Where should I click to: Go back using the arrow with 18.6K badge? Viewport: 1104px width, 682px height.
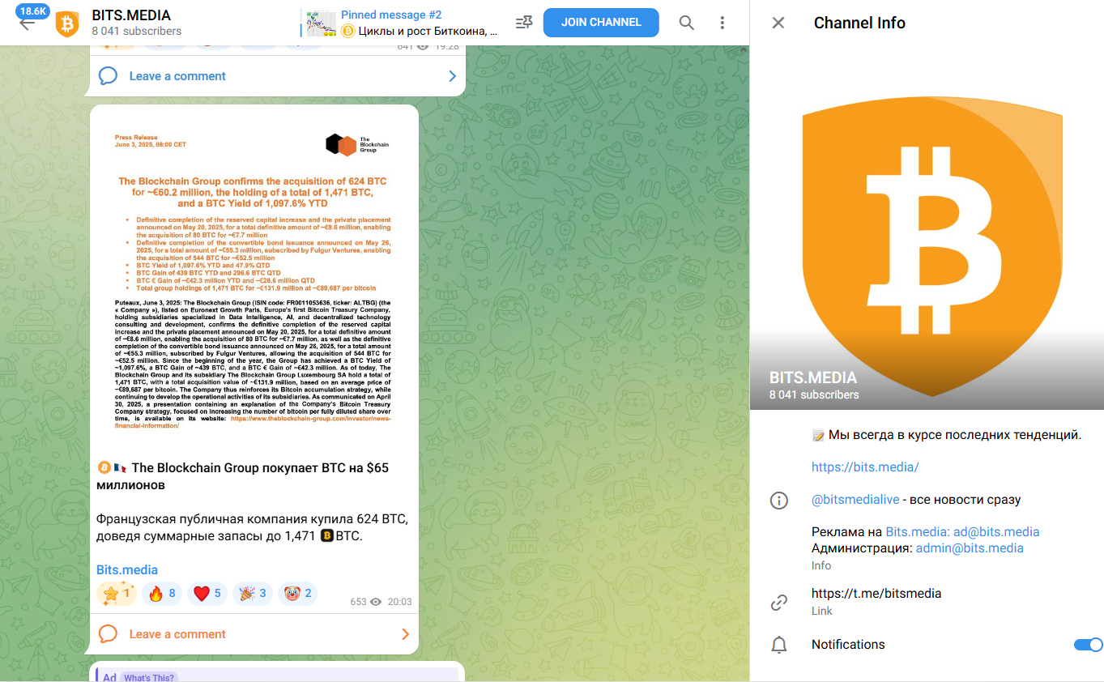[x=28, y=23]
